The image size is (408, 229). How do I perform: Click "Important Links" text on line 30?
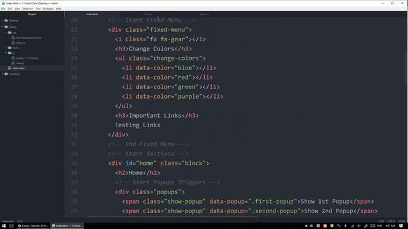155,116
